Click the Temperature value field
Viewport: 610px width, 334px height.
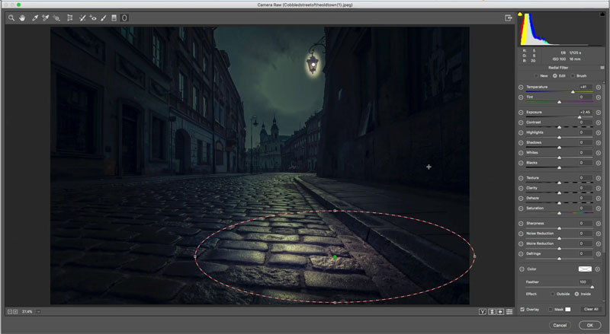click(584, 87)
